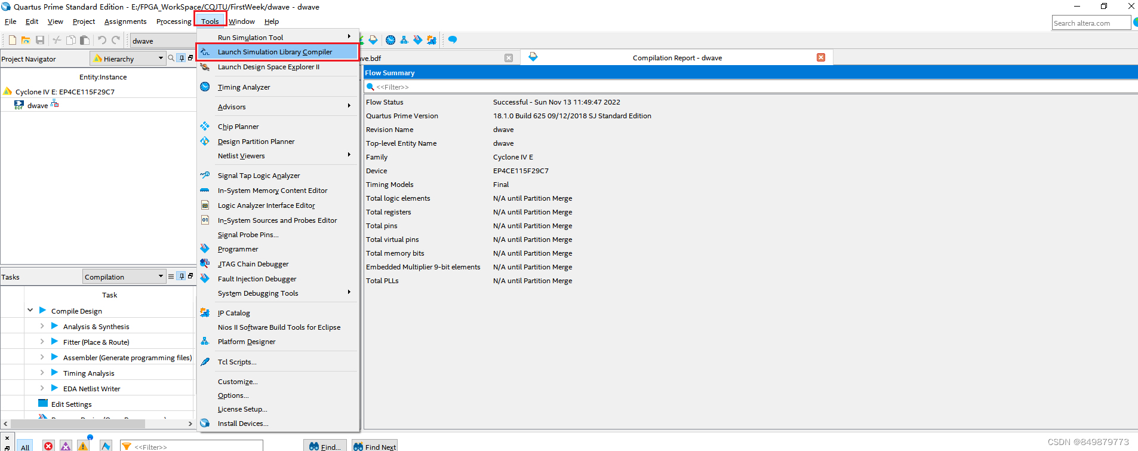The width and height of the screenshot is (1138, 451).
Task: Click the Tasks panel horizontal scrollbar
Action: (78, 424)
